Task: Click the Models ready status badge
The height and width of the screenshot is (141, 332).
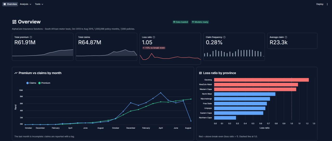Action: coord(200,22)
